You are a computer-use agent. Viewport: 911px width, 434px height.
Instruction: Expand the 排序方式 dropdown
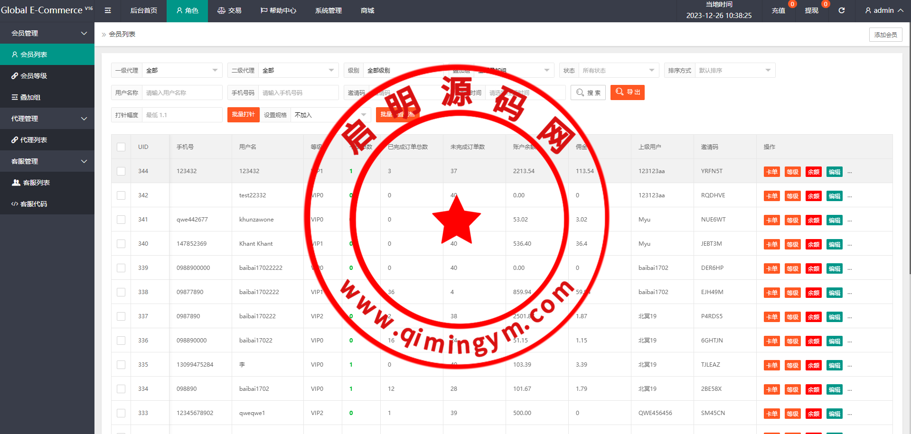click(x=734, y=70)
